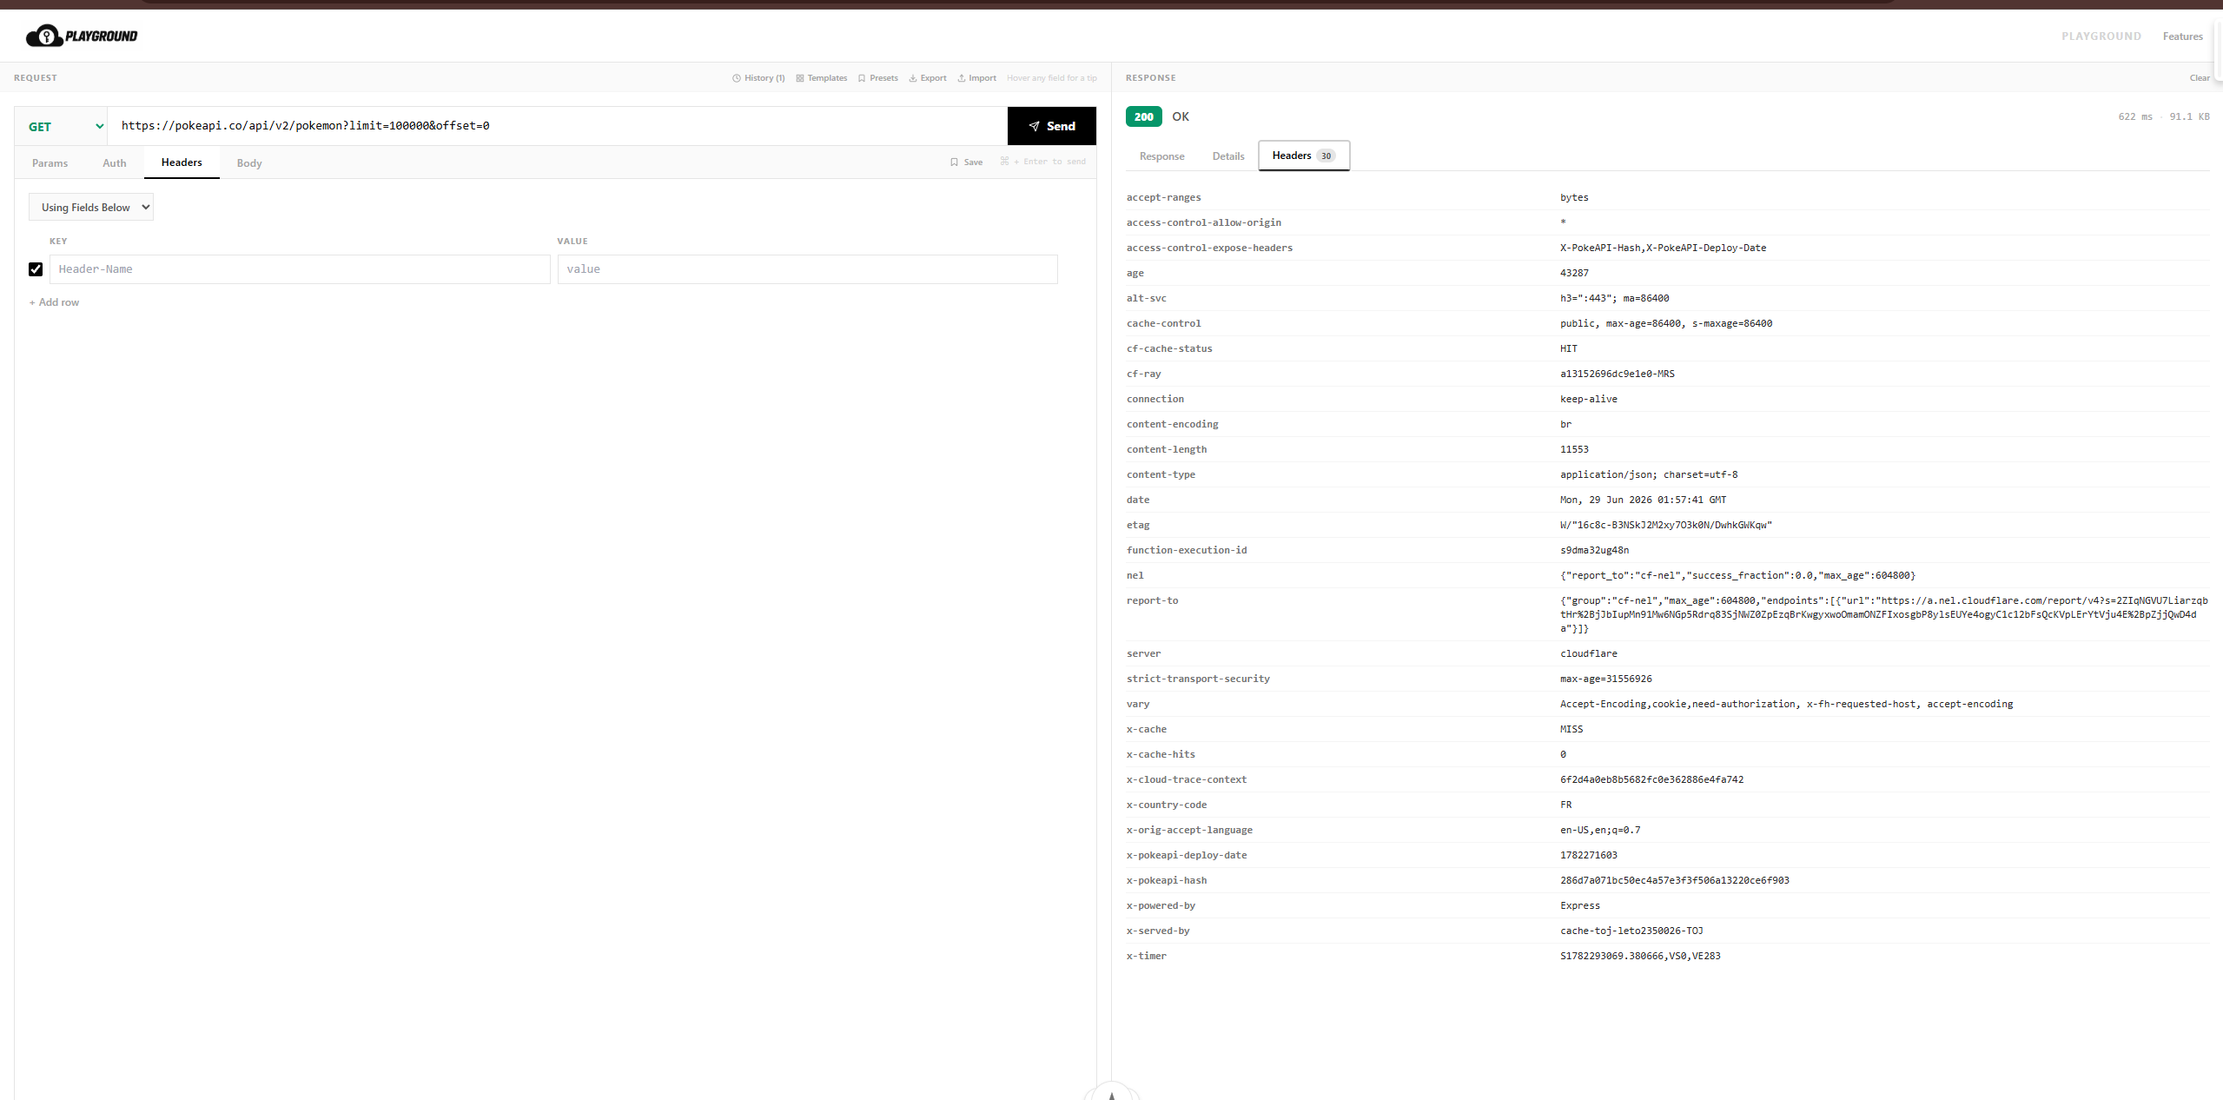Open the response Details tab
2223x1100 pixels.
1228,156
